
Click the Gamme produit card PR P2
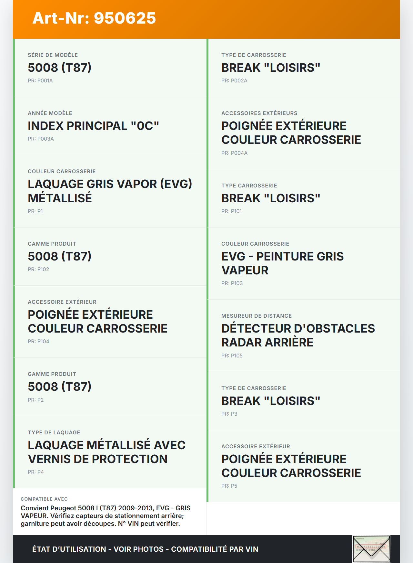click(x=110, y=387)
